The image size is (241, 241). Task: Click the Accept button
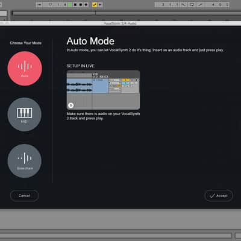pyautogui.click(x=219, y=196)
